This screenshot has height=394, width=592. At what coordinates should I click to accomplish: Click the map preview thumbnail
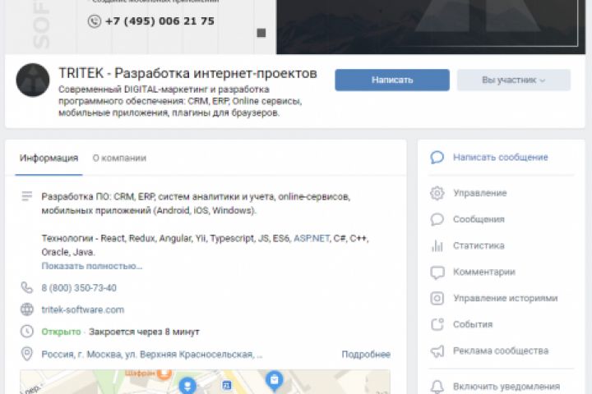205,382
